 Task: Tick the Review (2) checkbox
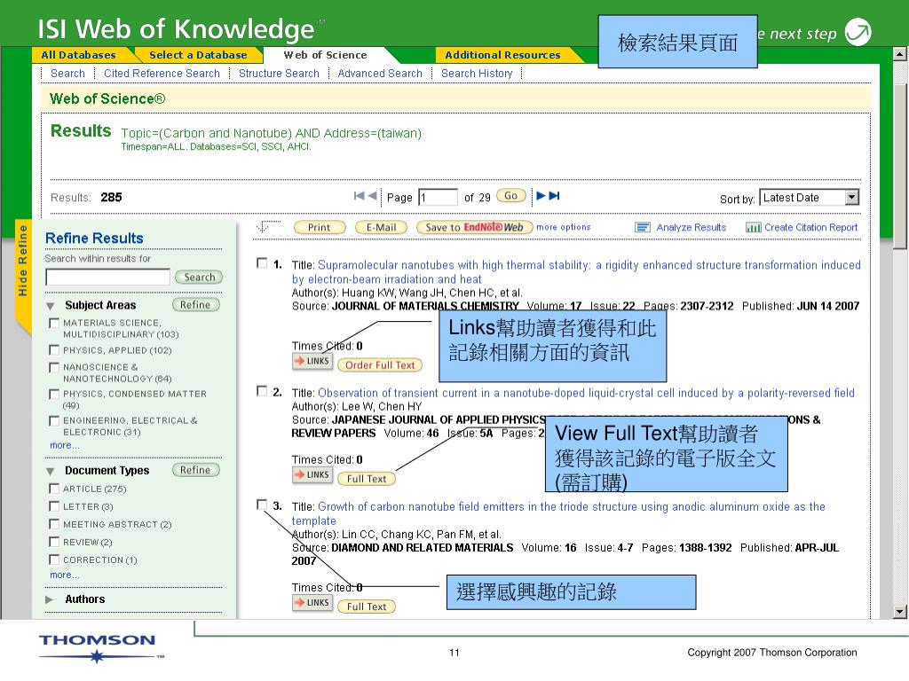[54, 542]
